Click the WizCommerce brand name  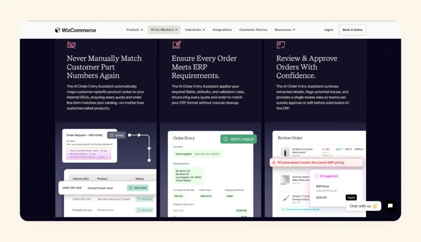click(79, 30)
